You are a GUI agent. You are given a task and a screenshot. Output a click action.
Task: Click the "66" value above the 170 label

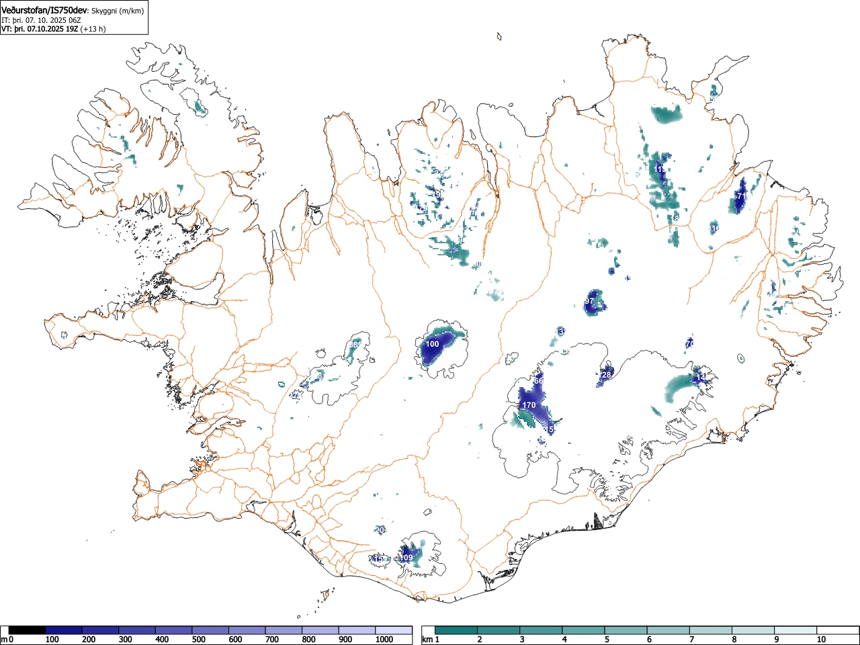pos(538,381)
